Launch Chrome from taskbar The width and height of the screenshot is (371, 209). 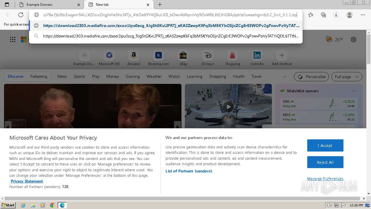[52, 205]
